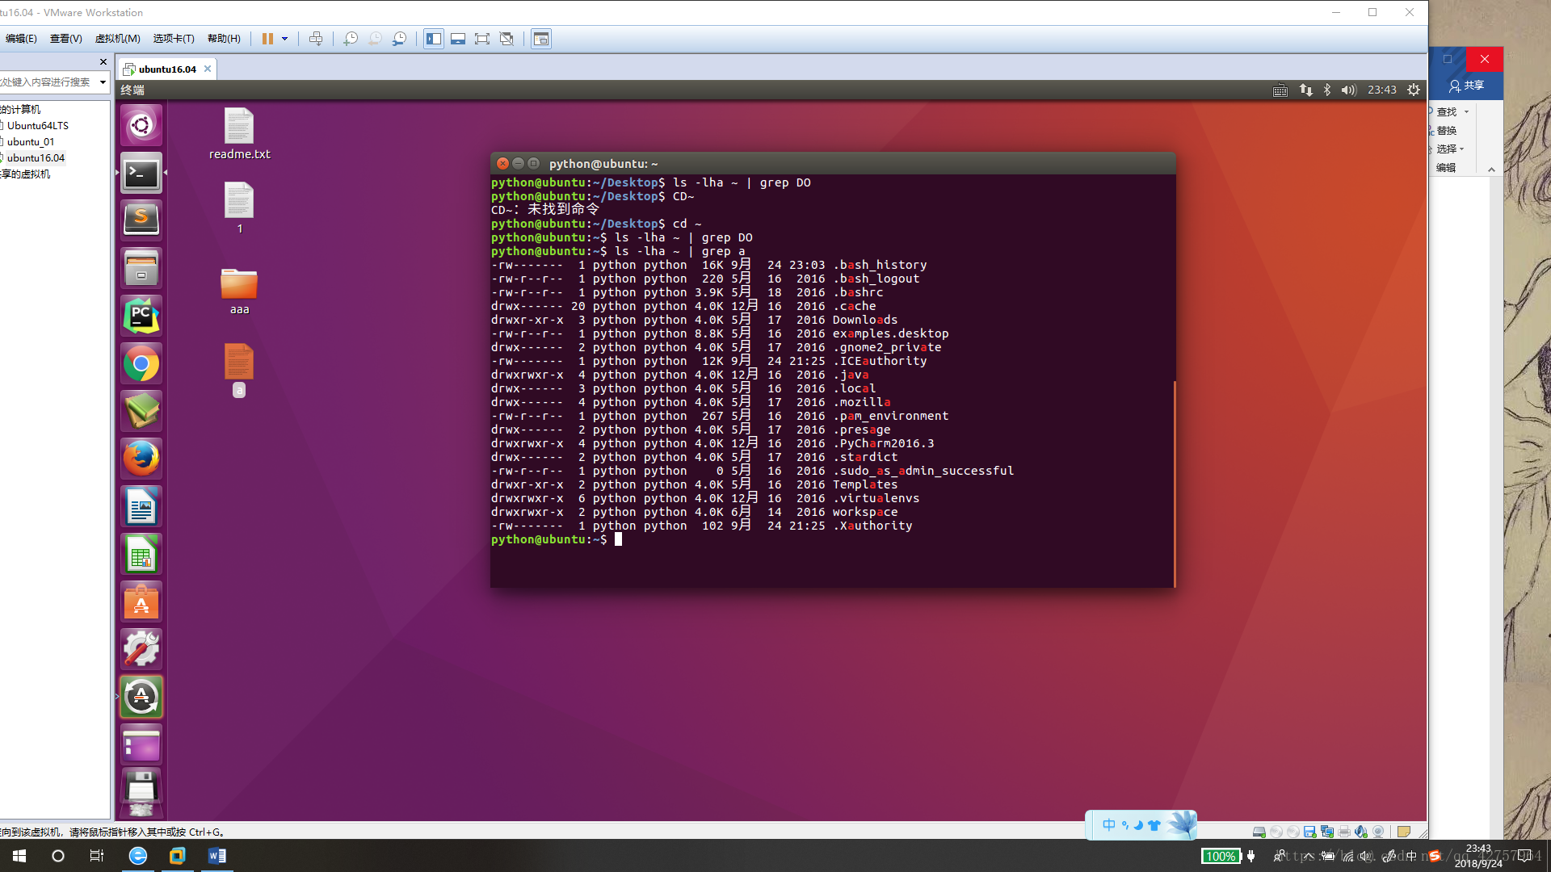Open Microsoft Word from the taskbar
The image size is (1551, 872).
(216, 856)
